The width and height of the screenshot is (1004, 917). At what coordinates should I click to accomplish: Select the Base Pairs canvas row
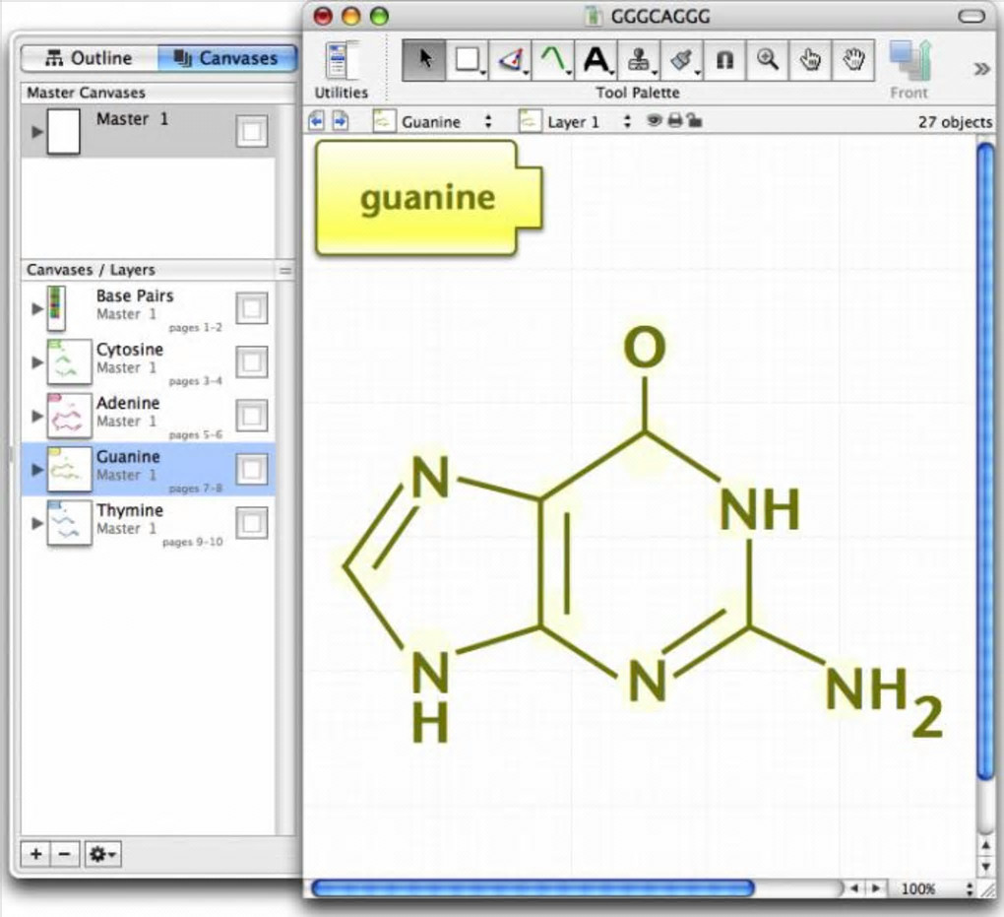tap(149, 309)
